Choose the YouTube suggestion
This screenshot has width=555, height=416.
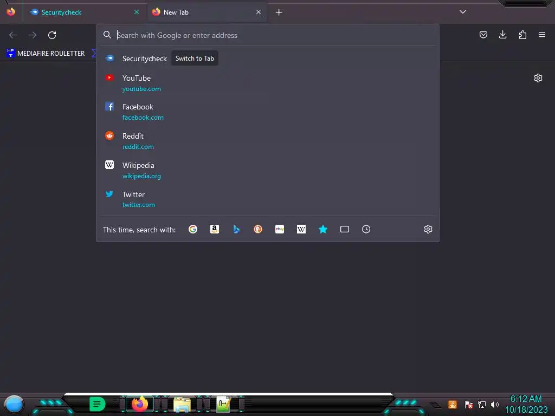tap(268, 83)
